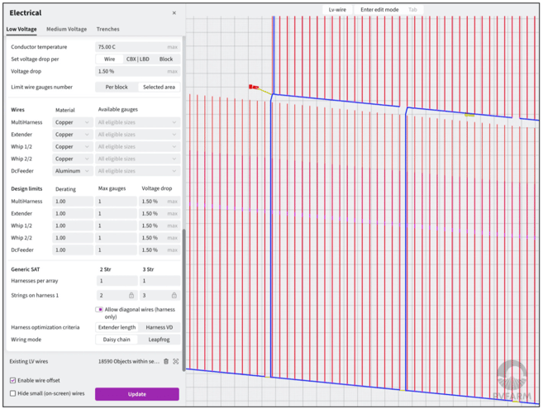Click the Electrical panel vertical scrollbar
The height and width of the screenshot is (409, 543).
[183, 300]
